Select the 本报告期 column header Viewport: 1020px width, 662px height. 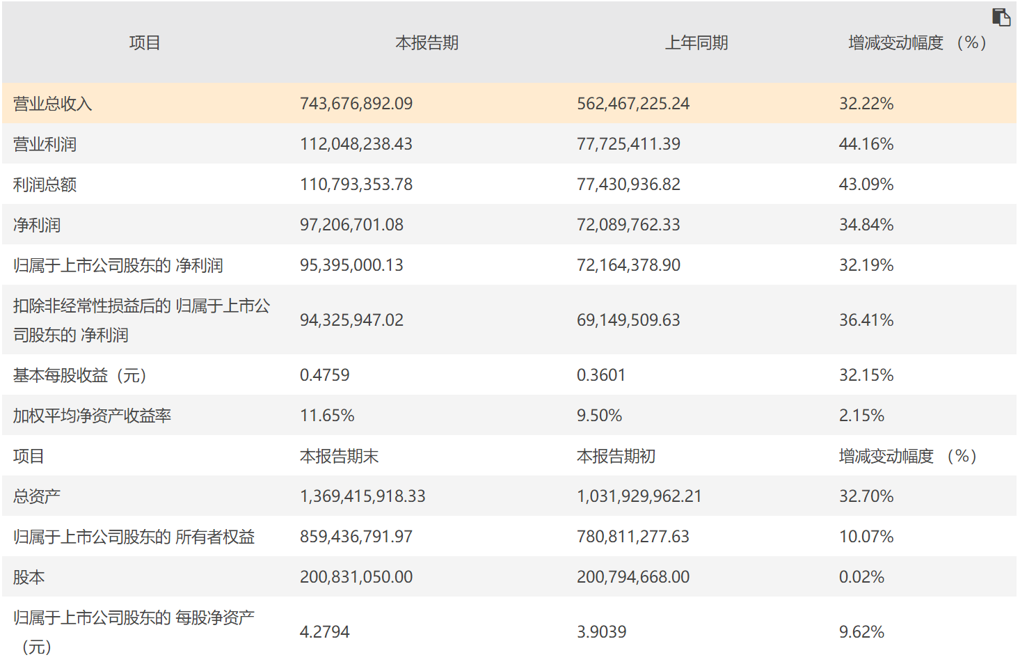(x=427, y=43)
